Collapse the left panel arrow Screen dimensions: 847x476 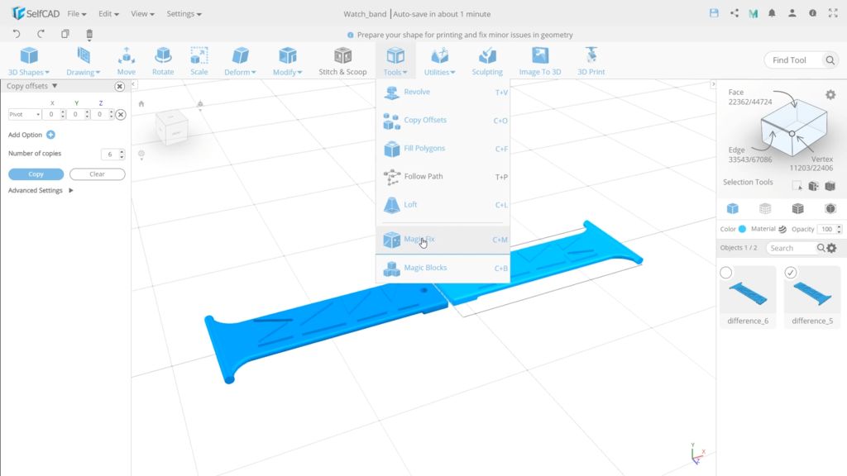pyautogui.click(x=133, y=84)
